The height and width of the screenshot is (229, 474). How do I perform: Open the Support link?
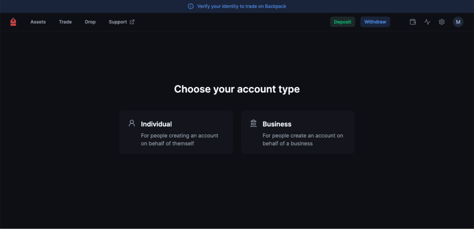[118, 22]
